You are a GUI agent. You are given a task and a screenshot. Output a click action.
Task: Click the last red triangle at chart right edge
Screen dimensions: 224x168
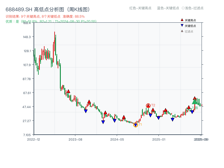(195, 99)
